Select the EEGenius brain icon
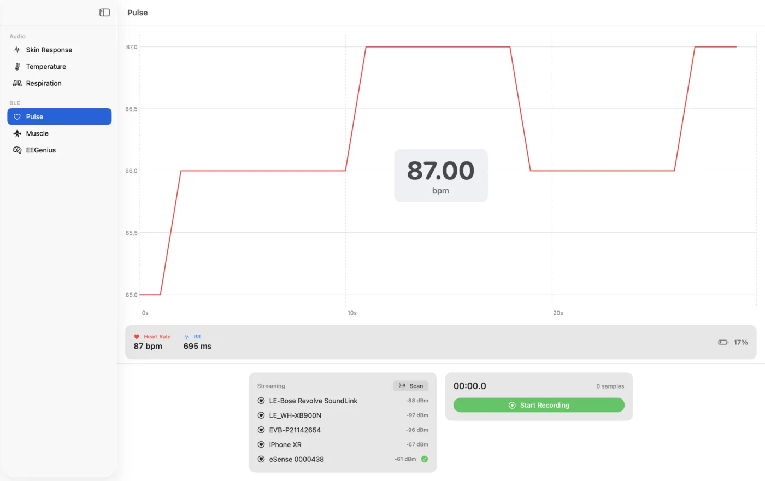 tap(17, 150)
